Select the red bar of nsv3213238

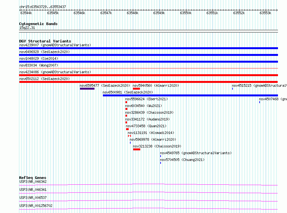point(137,149)
